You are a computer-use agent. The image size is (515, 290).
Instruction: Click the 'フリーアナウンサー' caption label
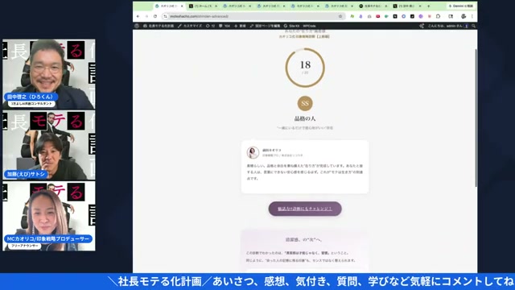(x=25, y=246)
